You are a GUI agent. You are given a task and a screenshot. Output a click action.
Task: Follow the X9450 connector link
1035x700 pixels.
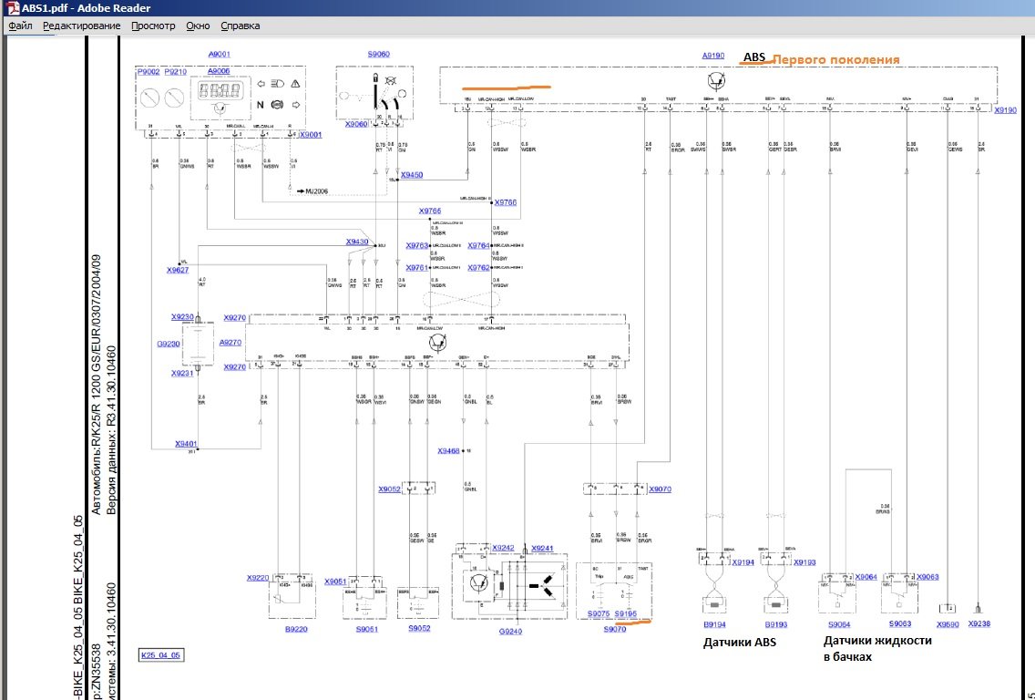coord(412,174)
